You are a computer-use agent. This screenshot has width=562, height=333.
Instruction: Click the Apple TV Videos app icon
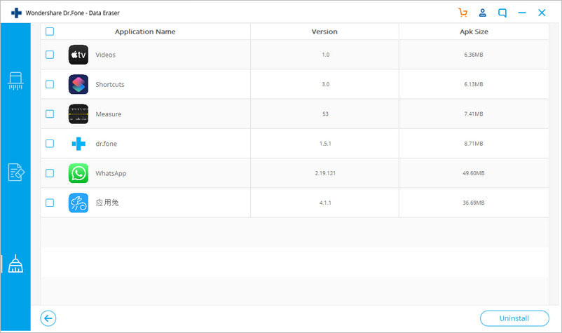click(x=78, y=55)
